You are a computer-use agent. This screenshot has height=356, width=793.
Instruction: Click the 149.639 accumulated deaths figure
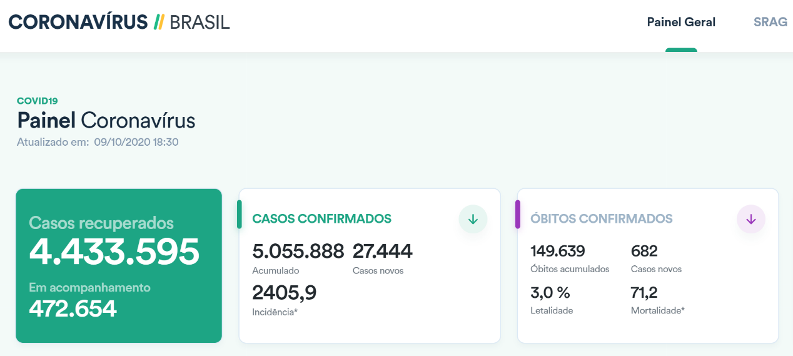pos(558,252)
